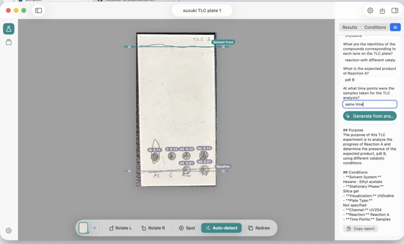Toggle the left sidebar panel

tap(39, 11)
